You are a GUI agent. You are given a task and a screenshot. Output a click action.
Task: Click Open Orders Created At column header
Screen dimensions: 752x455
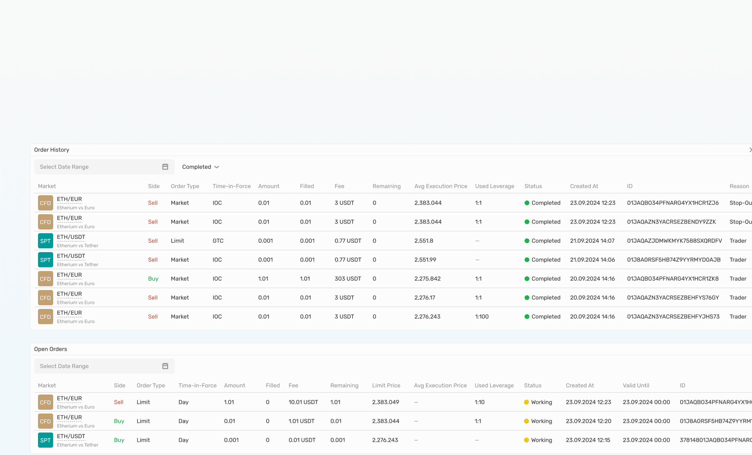point(580,385)
